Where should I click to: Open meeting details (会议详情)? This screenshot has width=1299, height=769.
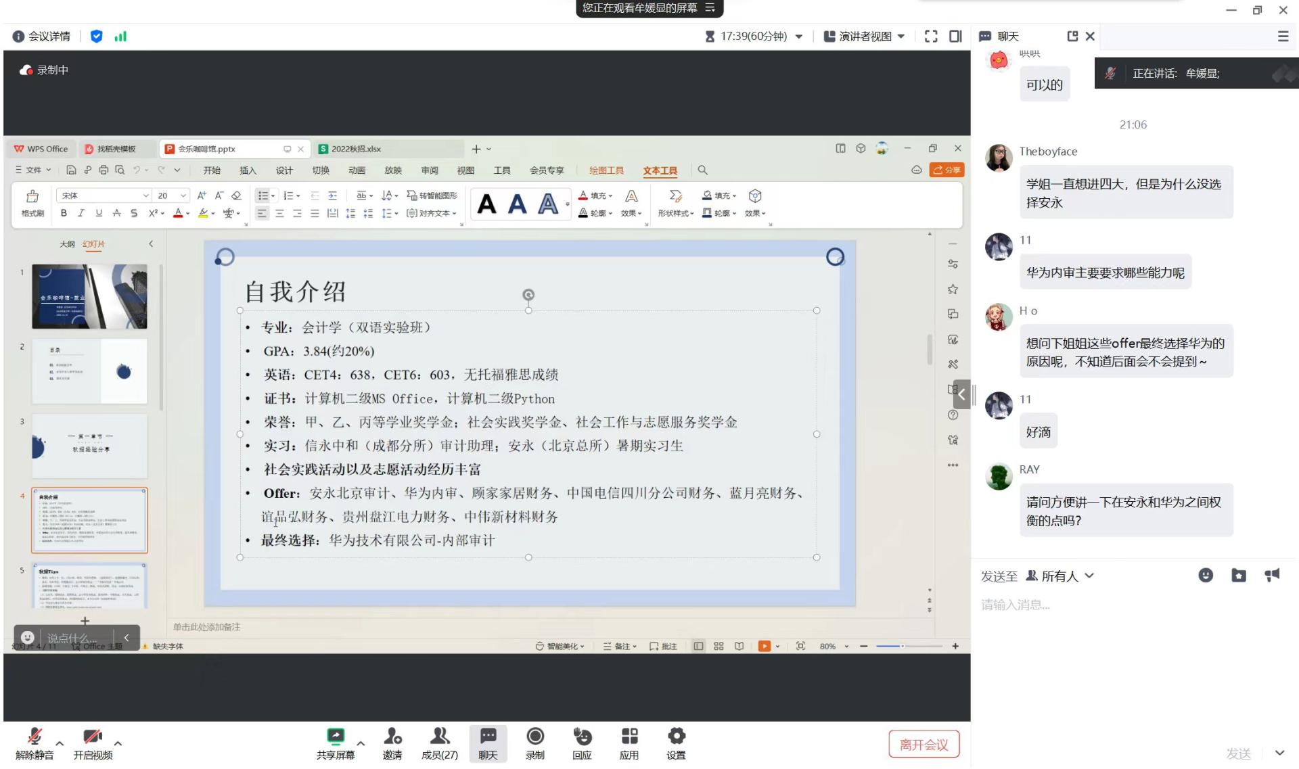(42, 37)
